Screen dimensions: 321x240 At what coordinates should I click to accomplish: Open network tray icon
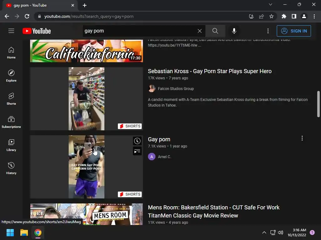pyautogui.click(x=273, y=232)
